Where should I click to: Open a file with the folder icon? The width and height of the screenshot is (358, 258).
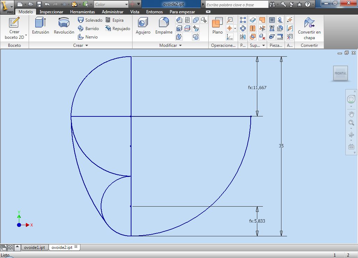point(31,4)
